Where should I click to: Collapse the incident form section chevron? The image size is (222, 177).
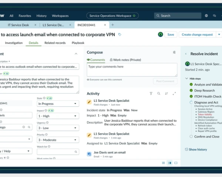coord(76,54)
